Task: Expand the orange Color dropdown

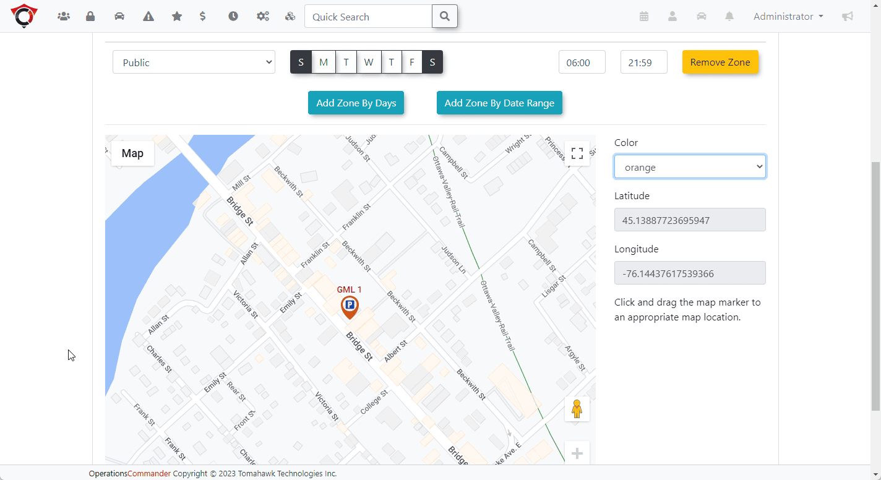Action: pos(690,167)
